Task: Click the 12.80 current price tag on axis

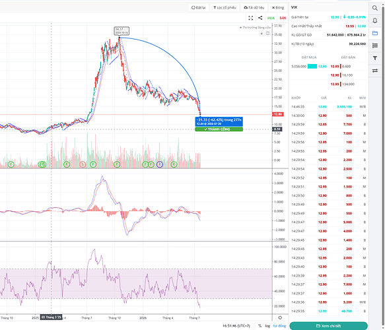Action: pyautogui.click(x=278, y=114)
